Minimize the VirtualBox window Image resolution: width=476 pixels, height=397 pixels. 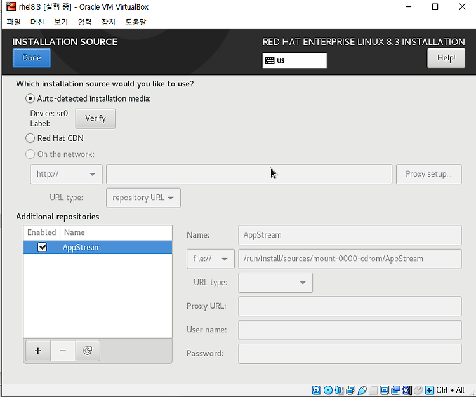[408, 7]
